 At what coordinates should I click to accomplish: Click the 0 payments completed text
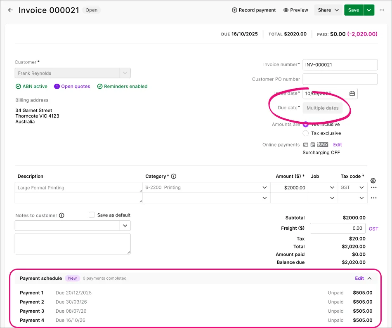[104, 278]
